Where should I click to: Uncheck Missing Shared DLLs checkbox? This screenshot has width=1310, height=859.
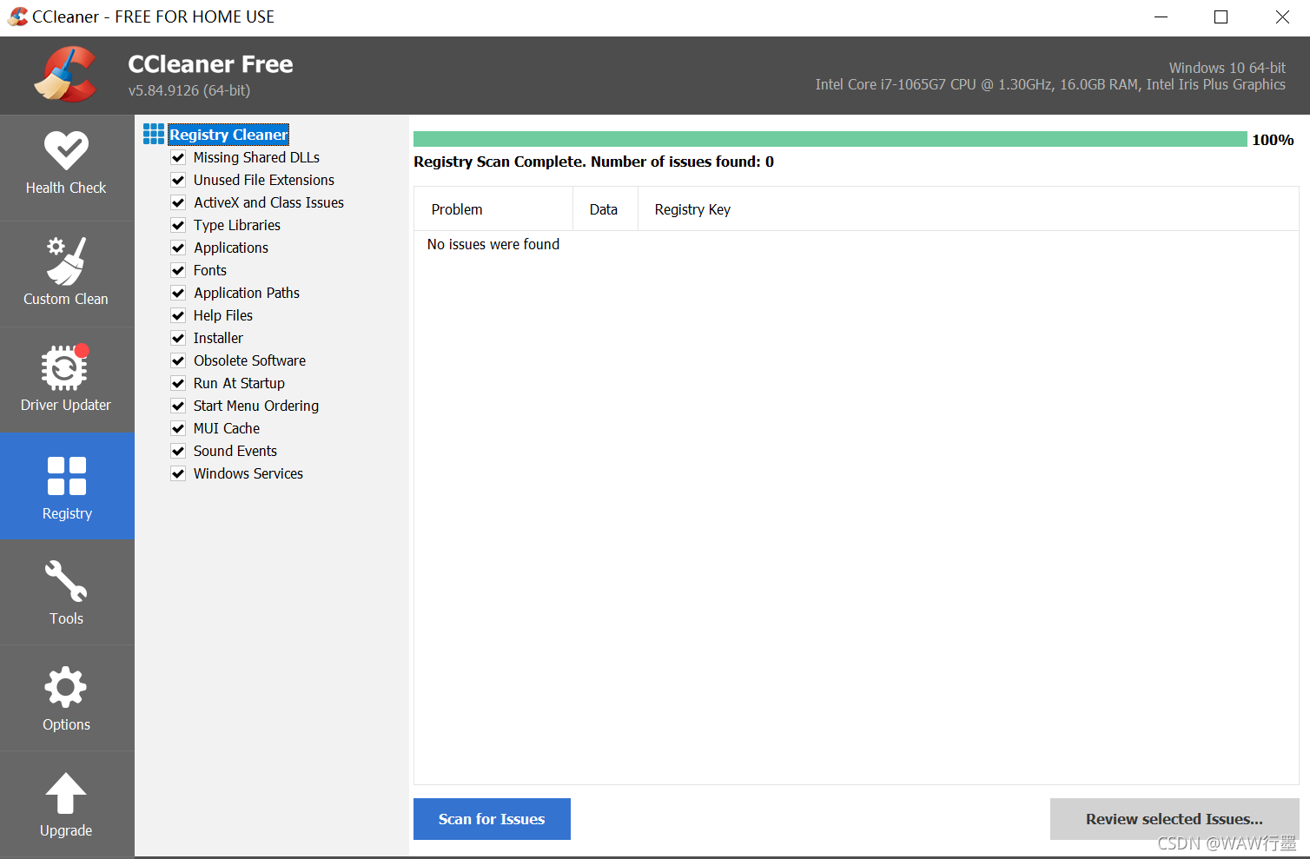click(178, 157)
